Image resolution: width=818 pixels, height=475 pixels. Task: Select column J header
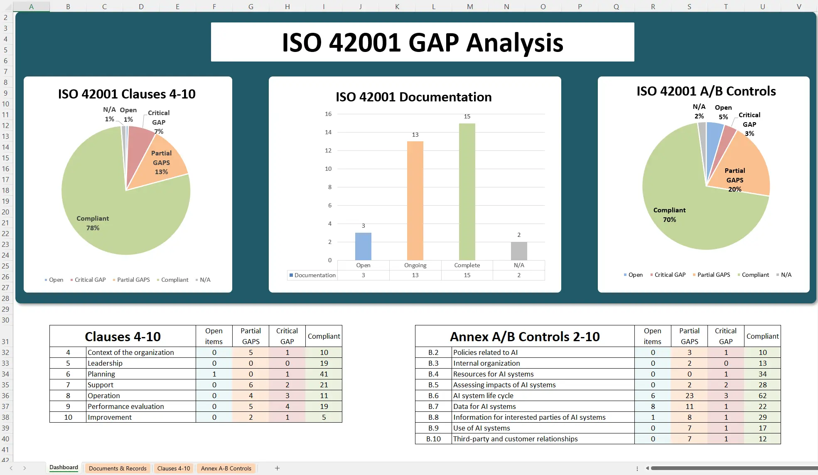pyautogui.click(x=360, y=6)
